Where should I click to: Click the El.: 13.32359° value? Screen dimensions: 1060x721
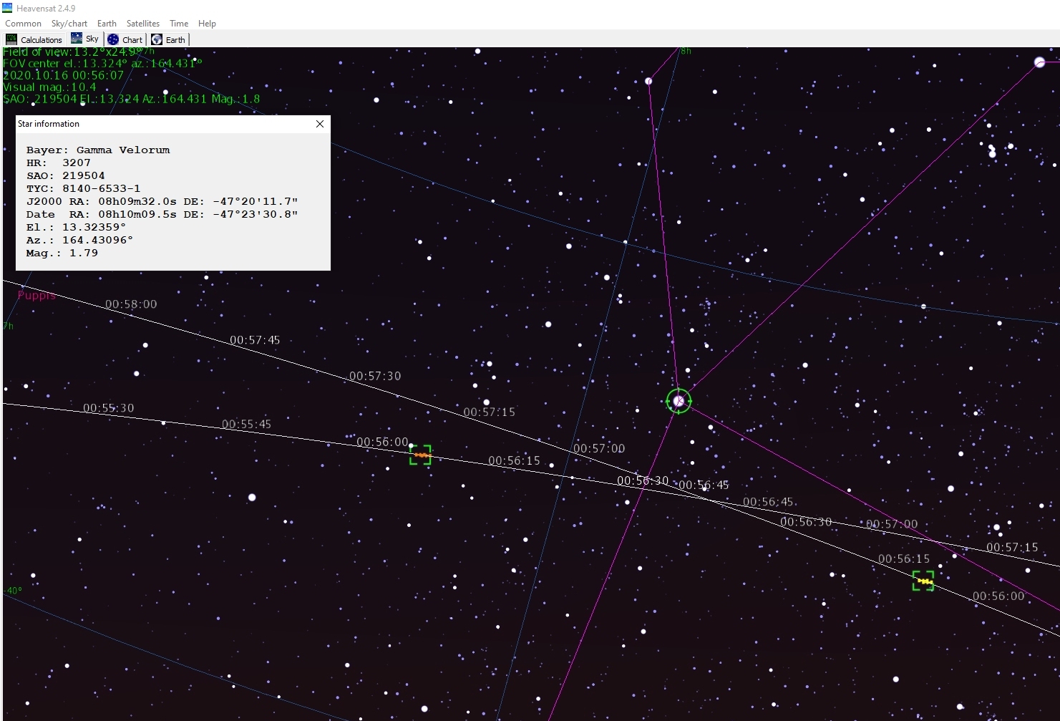77,228
